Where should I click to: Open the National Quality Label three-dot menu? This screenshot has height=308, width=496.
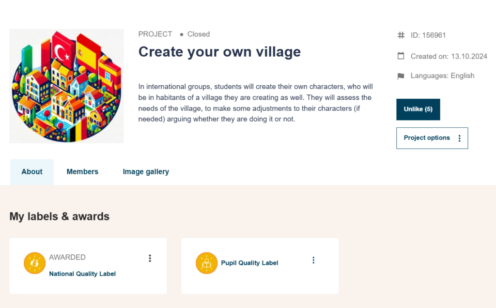(x=150, y=258)
